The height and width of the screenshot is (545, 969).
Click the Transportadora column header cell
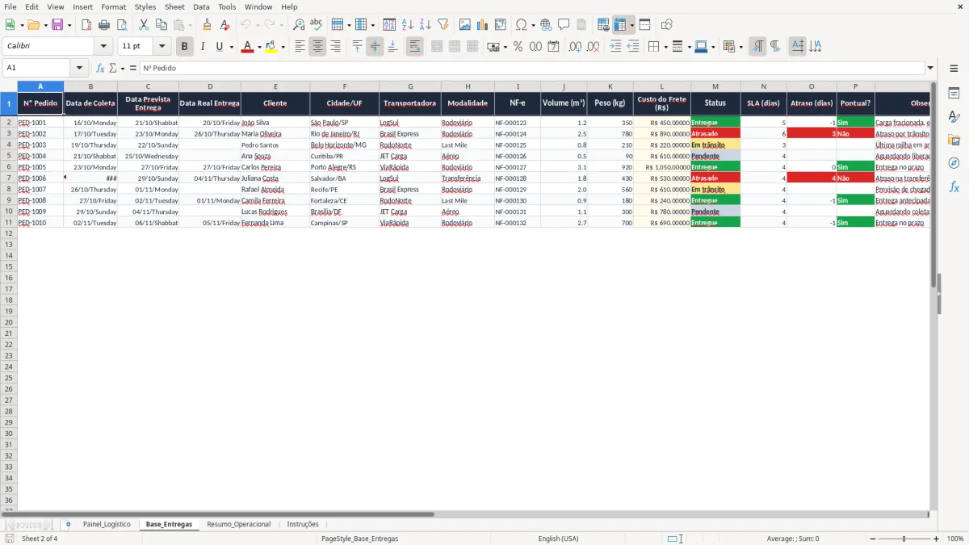410,103
